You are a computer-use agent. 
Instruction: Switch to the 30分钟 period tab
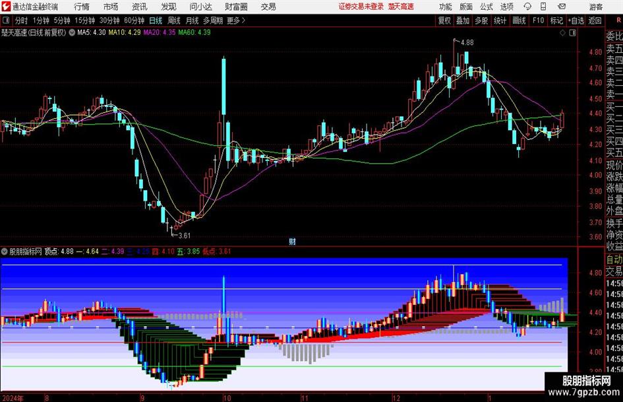tap(109, 20)
